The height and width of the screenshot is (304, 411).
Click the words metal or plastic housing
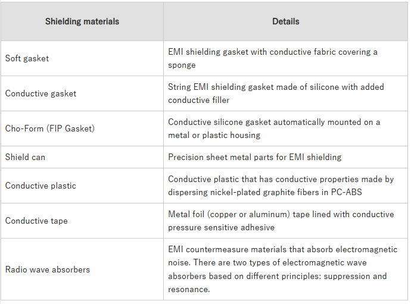(214, 135)
